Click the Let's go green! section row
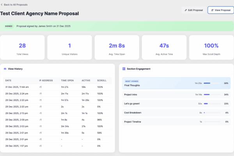 pyautogui.click(x=176, y=103)
